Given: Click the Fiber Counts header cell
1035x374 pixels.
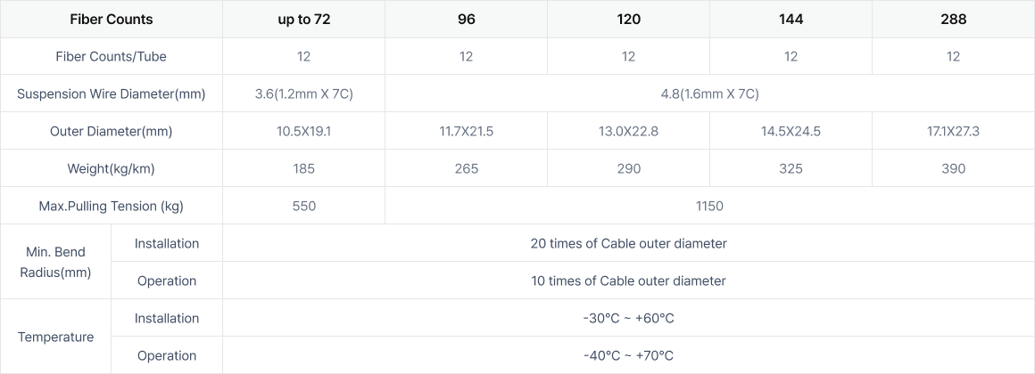Looking at the screenshot, I should click(x=111, y=19).
